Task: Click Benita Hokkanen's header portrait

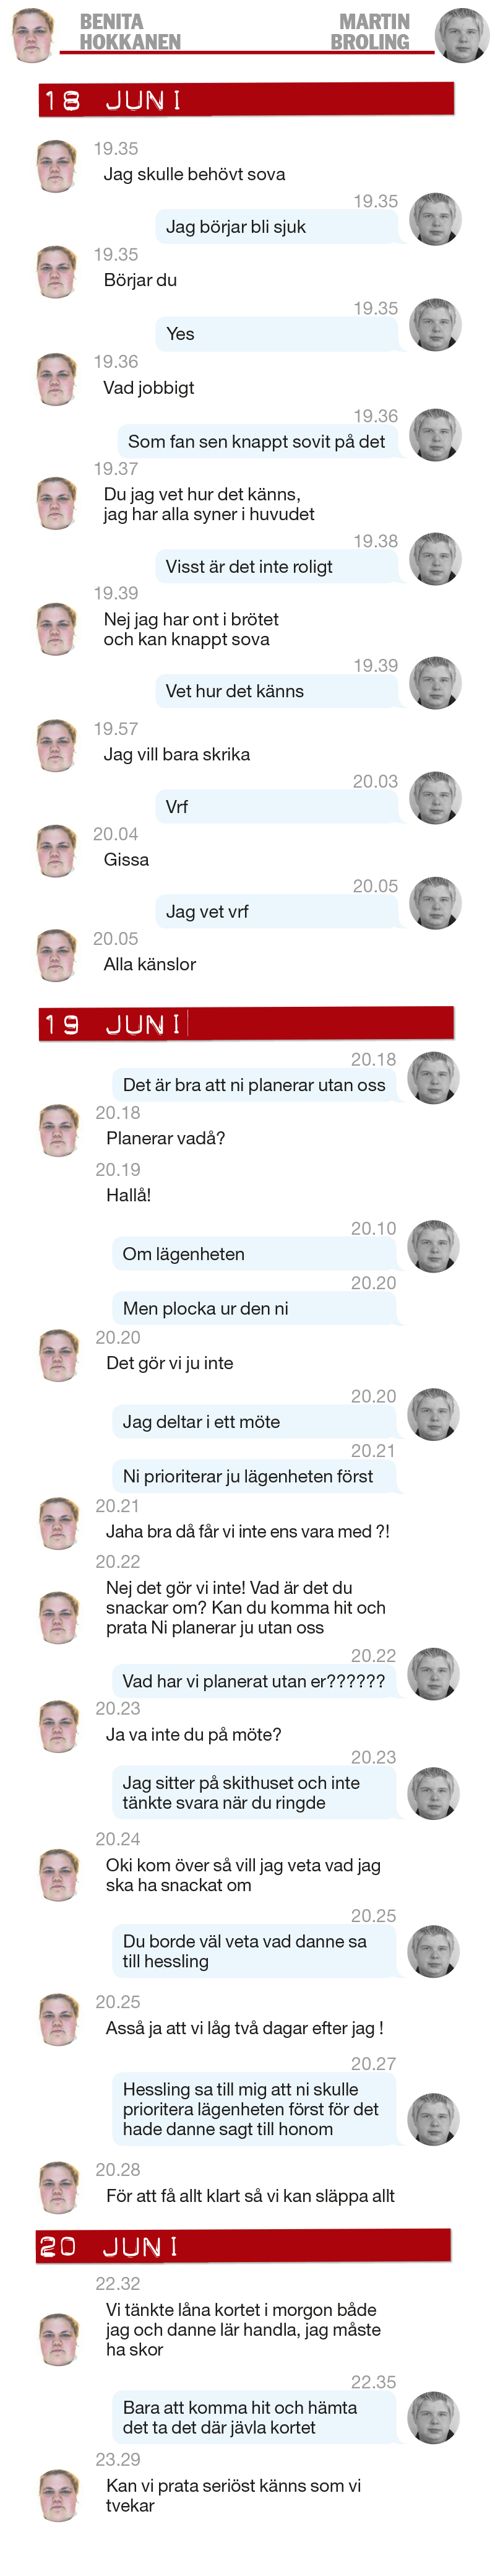Action: click(33, 35)
